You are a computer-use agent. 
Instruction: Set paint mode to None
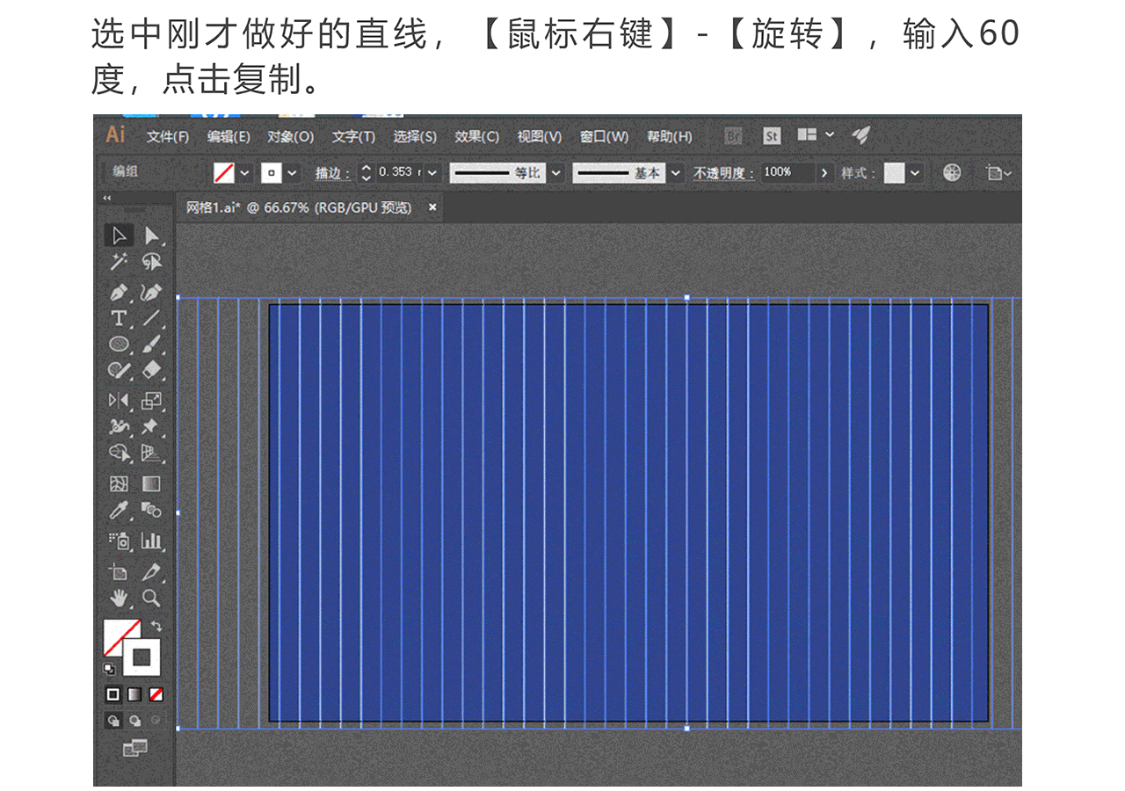click(x=156, y=694)
